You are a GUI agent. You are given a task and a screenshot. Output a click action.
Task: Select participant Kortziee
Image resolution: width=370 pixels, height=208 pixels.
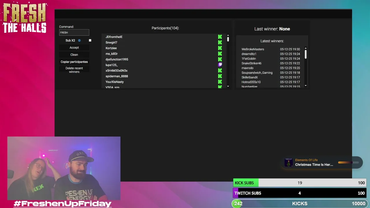(x=111, y=48)
